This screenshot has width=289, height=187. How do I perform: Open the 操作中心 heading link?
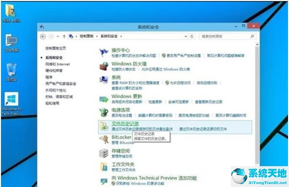pos(121,50)
